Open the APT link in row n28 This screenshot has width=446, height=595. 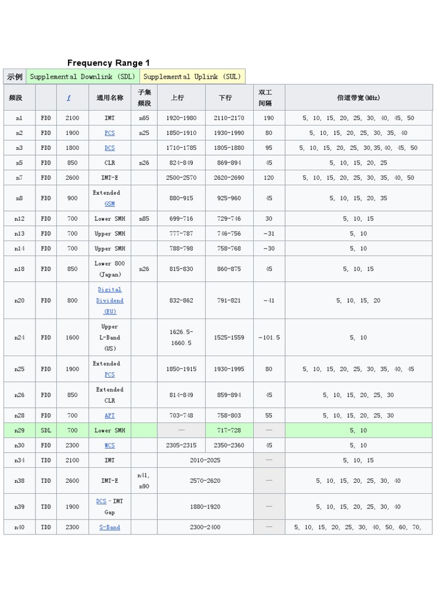point(110,415)
